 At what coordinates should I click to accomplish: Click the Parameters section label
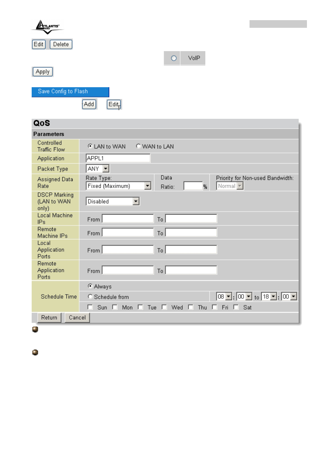tap(49, 134)
